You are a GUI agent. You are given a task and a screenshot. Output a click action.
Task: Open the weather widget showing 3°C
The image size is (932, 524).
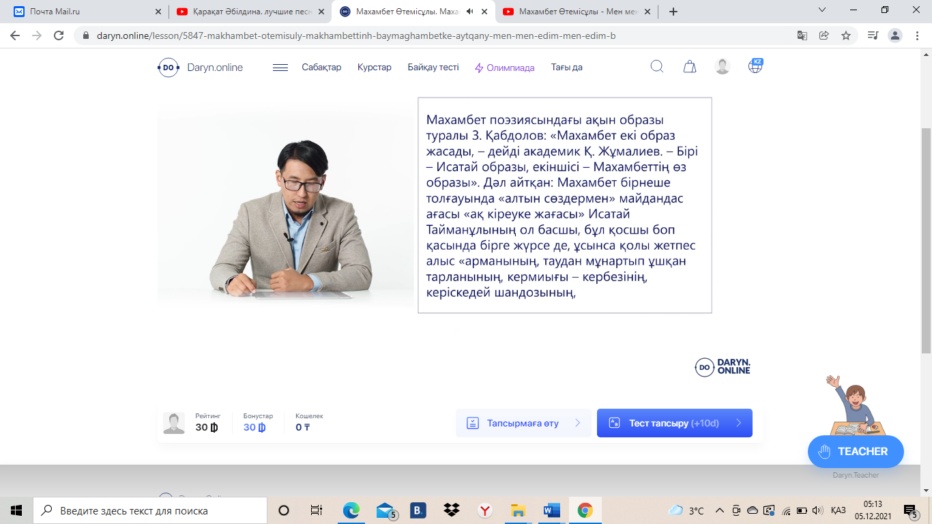pyautogui.click(x=686, y=510)
